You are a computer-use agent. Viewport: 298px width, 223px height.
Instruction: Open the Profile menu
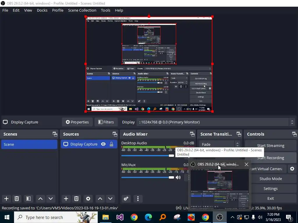[x=58, y=10]
